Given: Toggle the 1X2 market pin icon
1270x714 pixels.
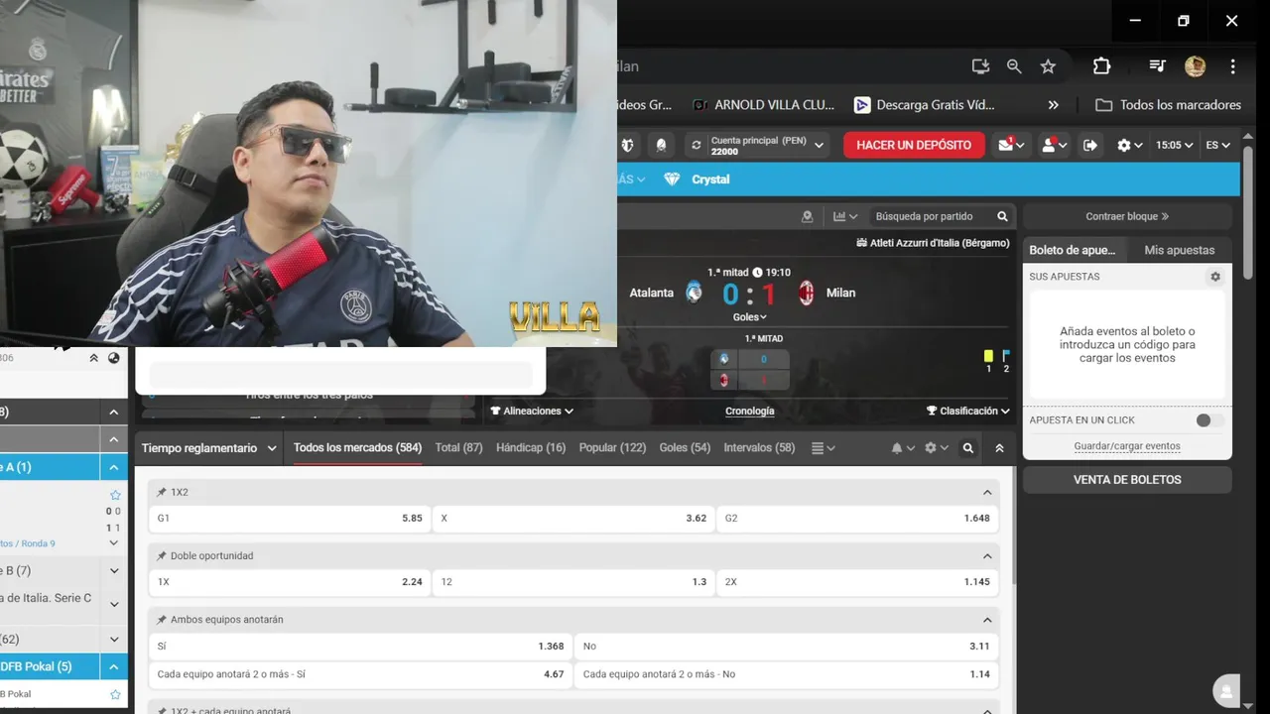Looking at the screenshot, I should click(x=161, y=492).
